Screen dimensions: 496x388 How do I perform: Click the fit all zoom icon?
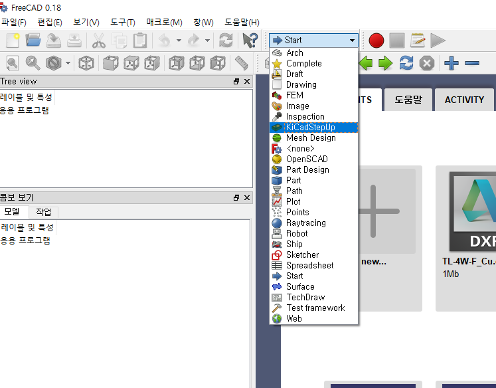(13, 63)
